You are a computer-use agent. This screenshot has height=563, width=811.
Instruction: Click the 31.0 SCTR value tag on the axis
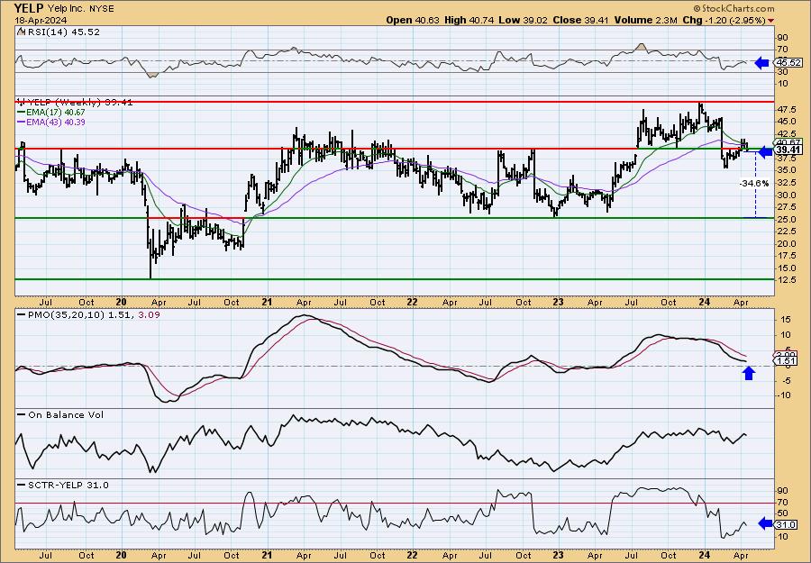click(787, 524)
